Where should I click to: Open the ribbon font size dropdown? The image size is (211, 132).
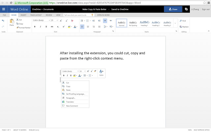pyautogui.click(x=57, y=20)
